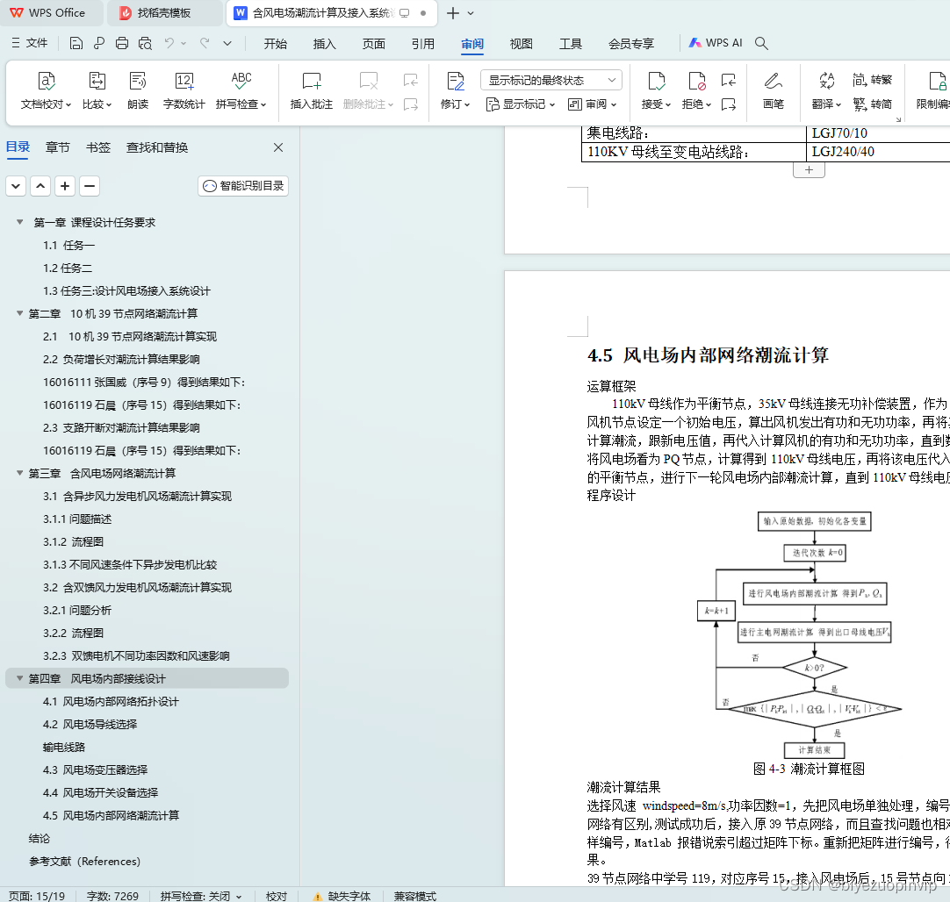Click the 拼写检查: 关闭 status toggle

[x=200, y=896]
